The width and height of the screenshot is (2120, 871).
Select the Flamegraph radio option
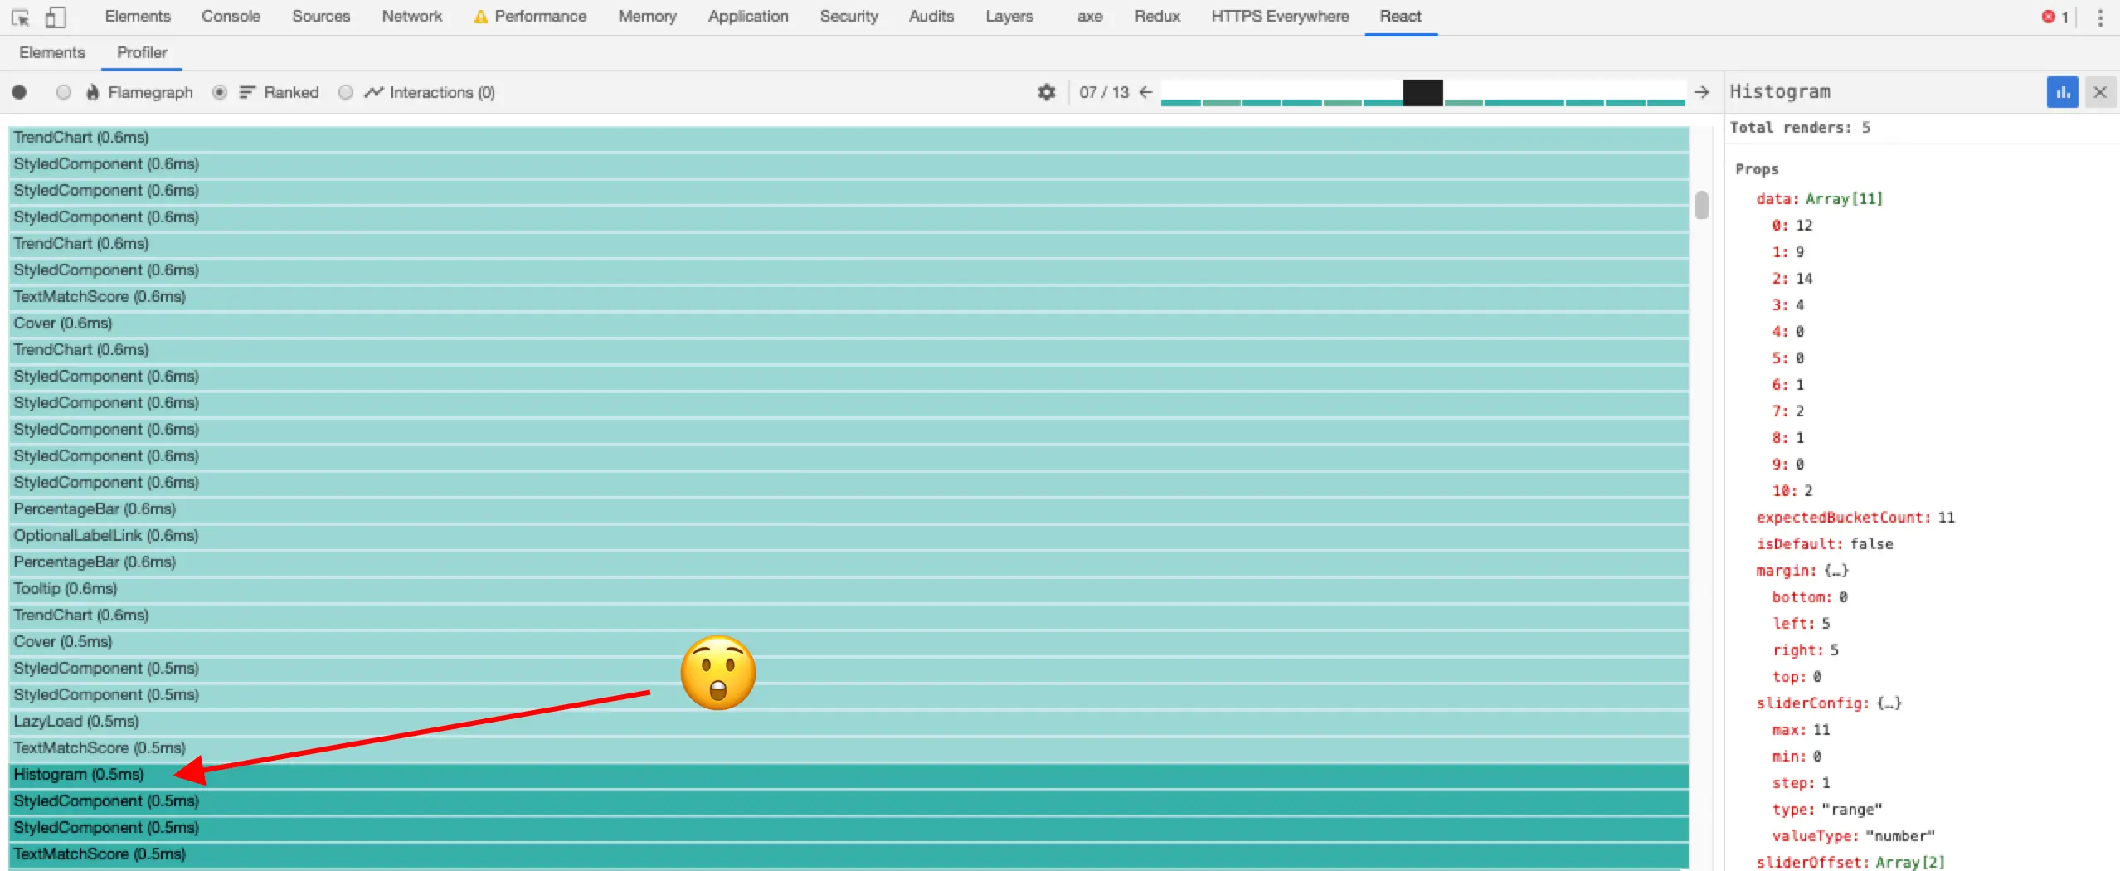[64, 92]
